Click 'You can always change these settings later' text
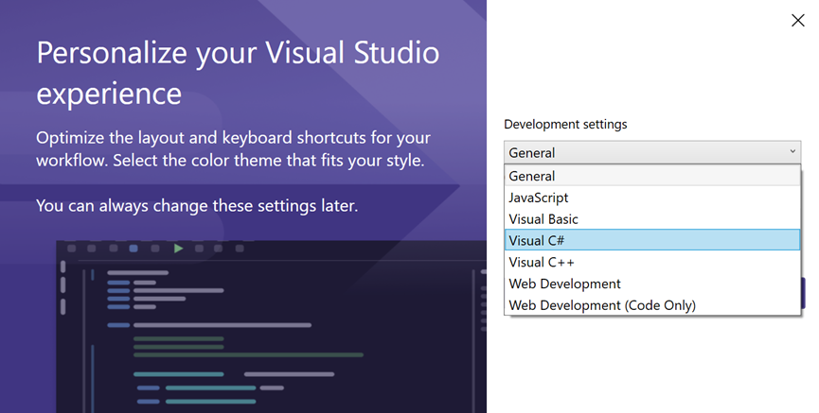Screen dimensions: 819x413 point(197,206)
